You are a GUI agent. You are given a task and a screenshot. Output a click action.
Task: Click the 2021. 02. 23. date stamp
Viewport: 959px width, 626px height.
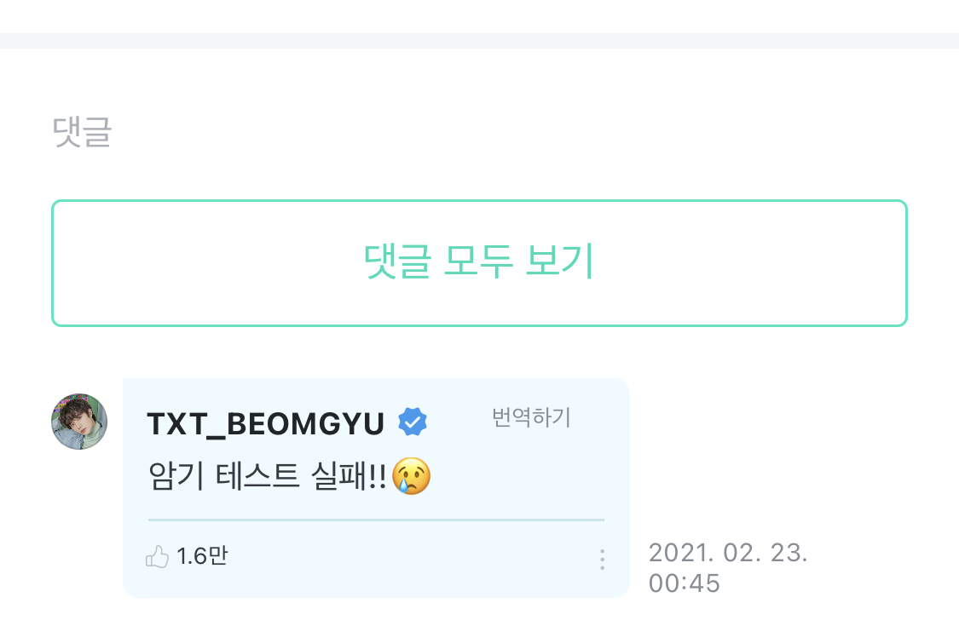click(x=728, y=553)
